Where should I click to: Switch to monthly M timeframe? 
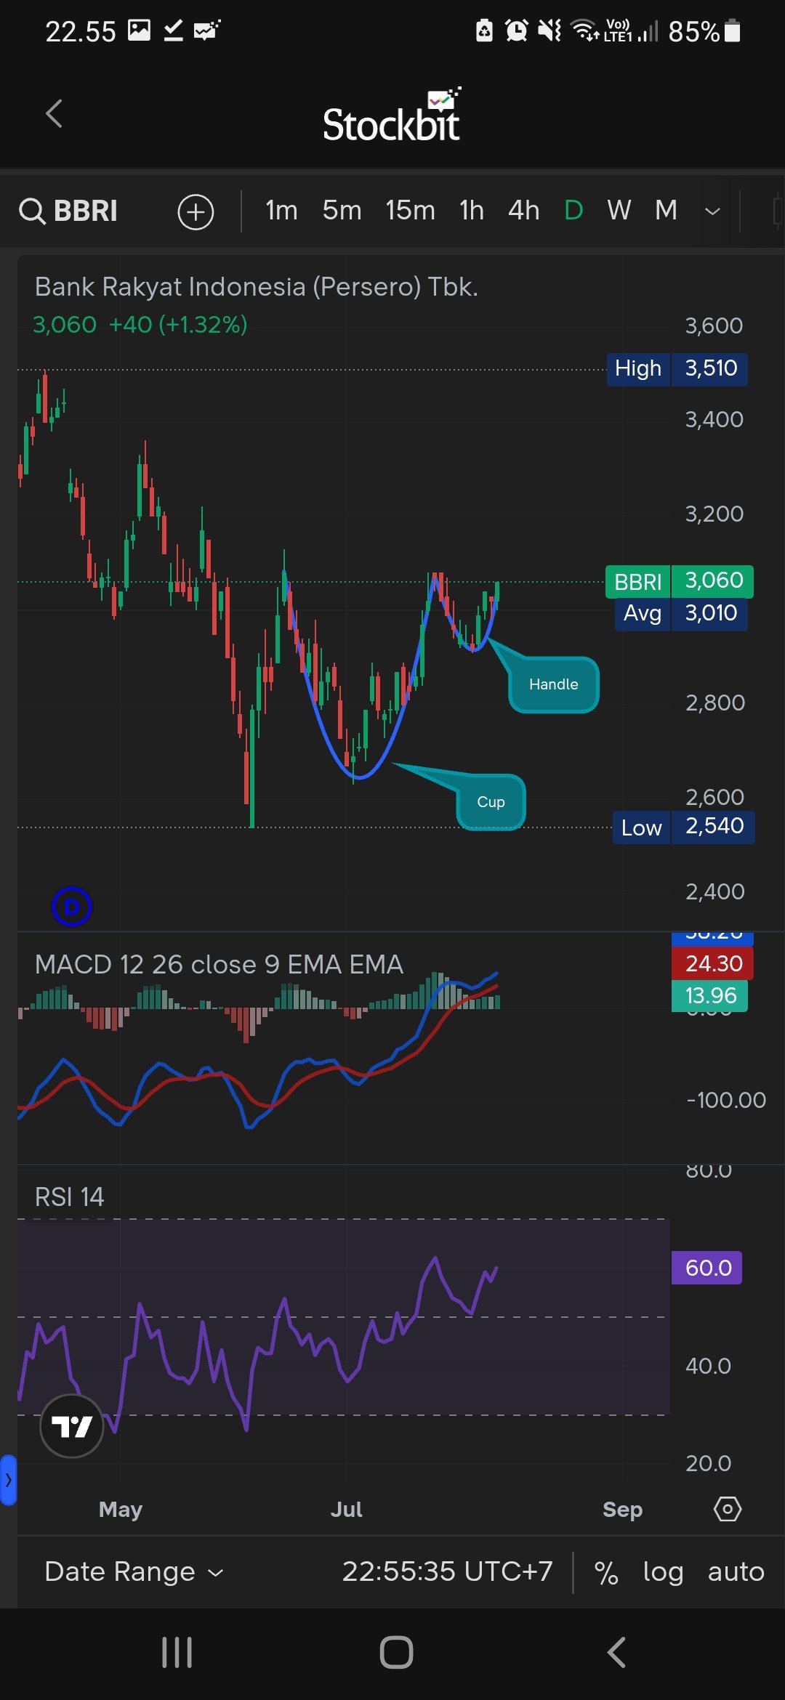(x=666, y=211)
